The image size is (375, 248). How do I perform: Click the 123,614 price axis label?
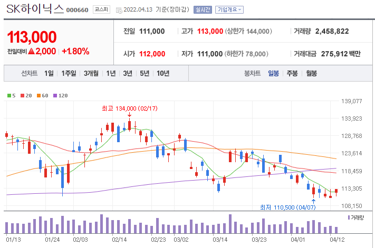point(352,153)
